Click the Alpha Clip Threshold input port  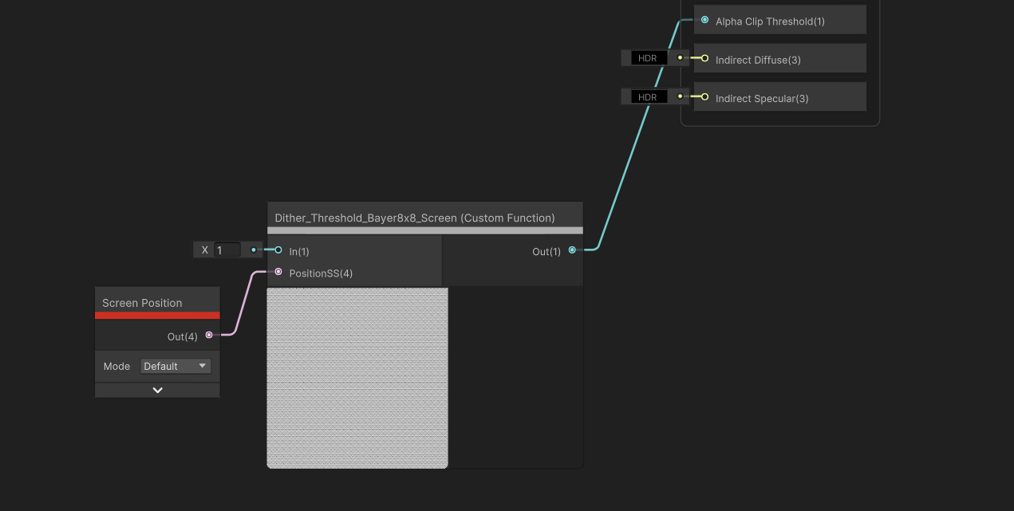click(x=704, y=20)
